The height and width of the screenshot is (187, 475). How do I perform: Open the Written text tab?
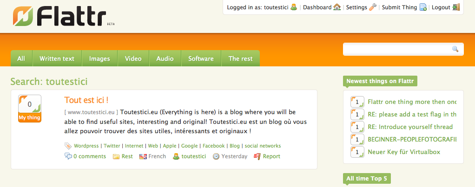(57, 58)
